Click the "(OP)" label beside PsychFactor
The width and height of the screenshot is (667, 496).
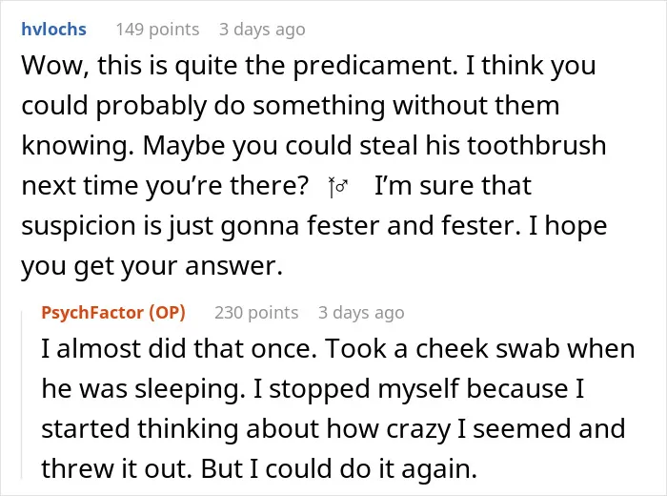pos(167,312)
